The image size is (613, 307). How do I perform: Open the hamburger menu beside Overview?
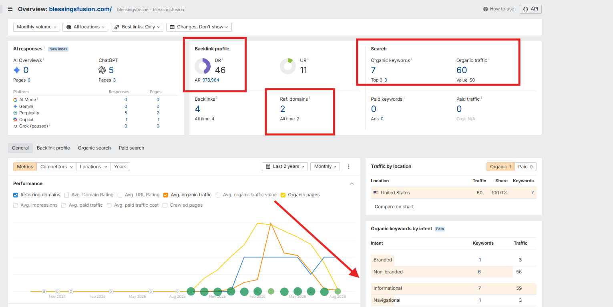[10, 9]
